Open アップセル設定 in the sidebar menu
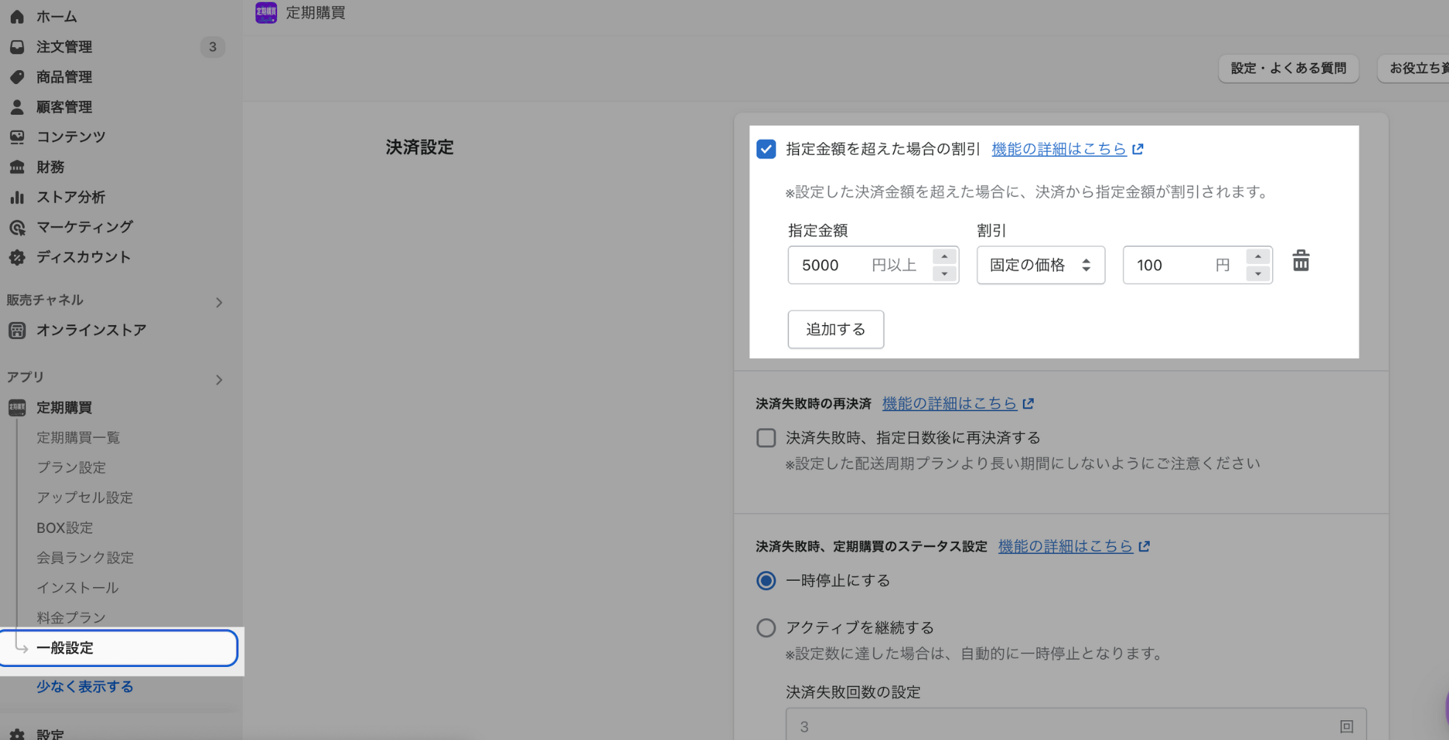Screen dimensions: 1449x740 click(85, 498)
